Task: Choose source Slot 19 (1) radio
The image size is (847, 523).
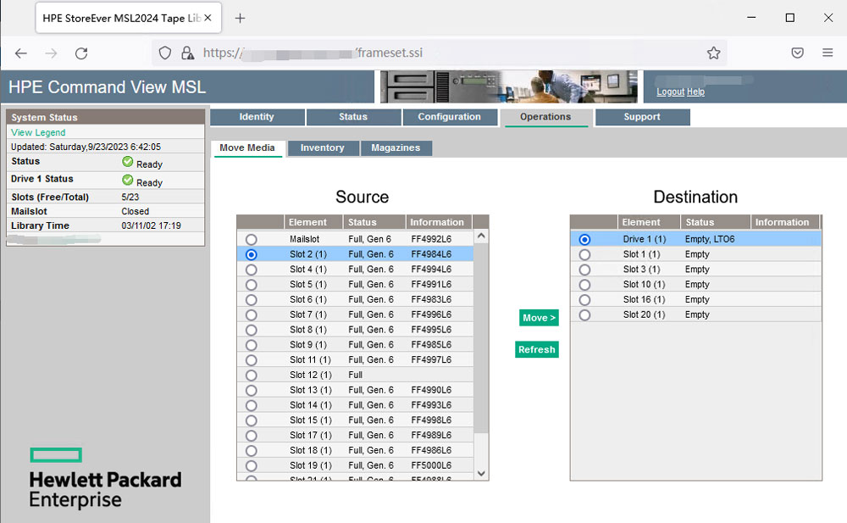Action: coord(252,465)
